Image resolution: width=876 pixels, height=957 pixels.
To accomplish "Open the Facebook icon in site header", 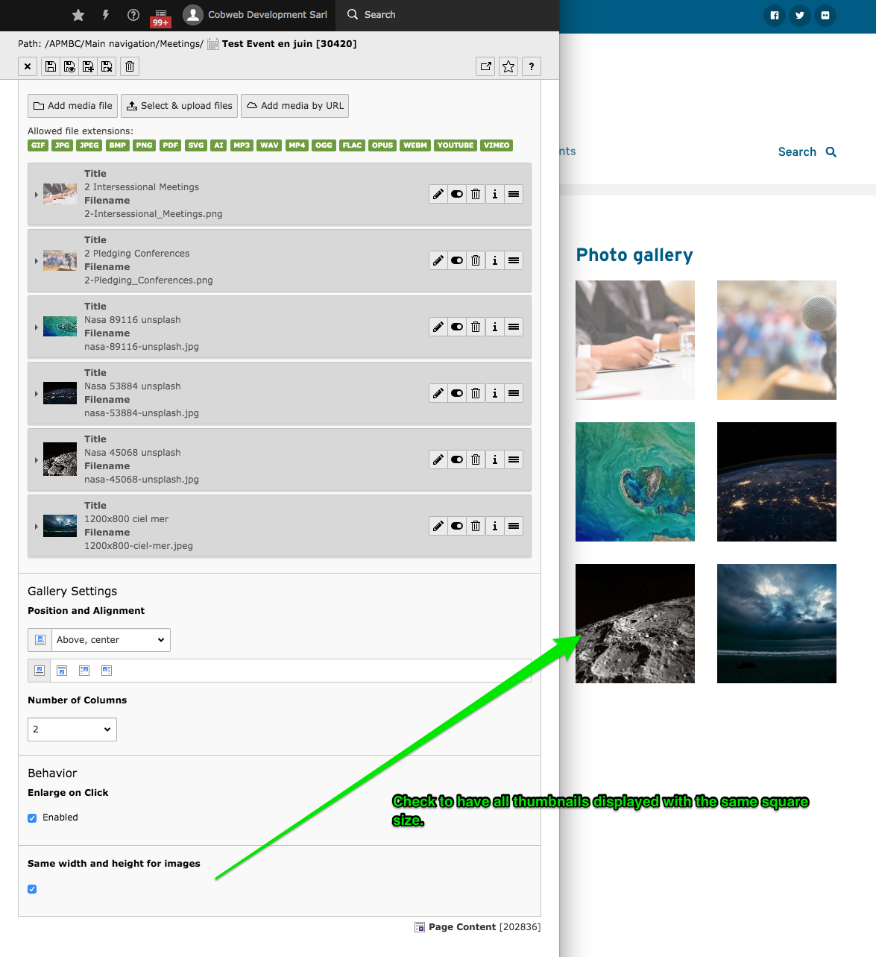I will [775, 15].
